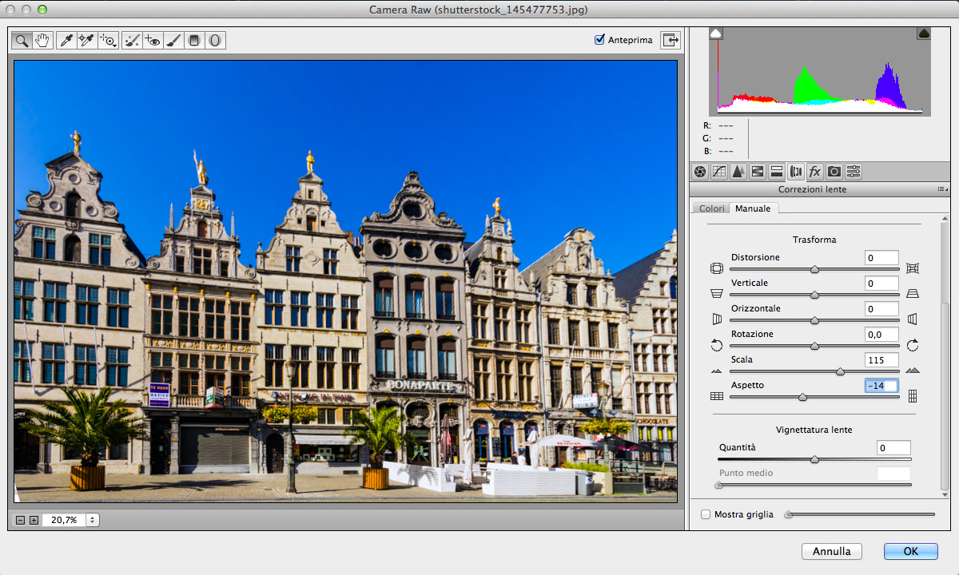959x575 pixels.
Task: Toggle full screen mode button
Action: coord(670,40)
